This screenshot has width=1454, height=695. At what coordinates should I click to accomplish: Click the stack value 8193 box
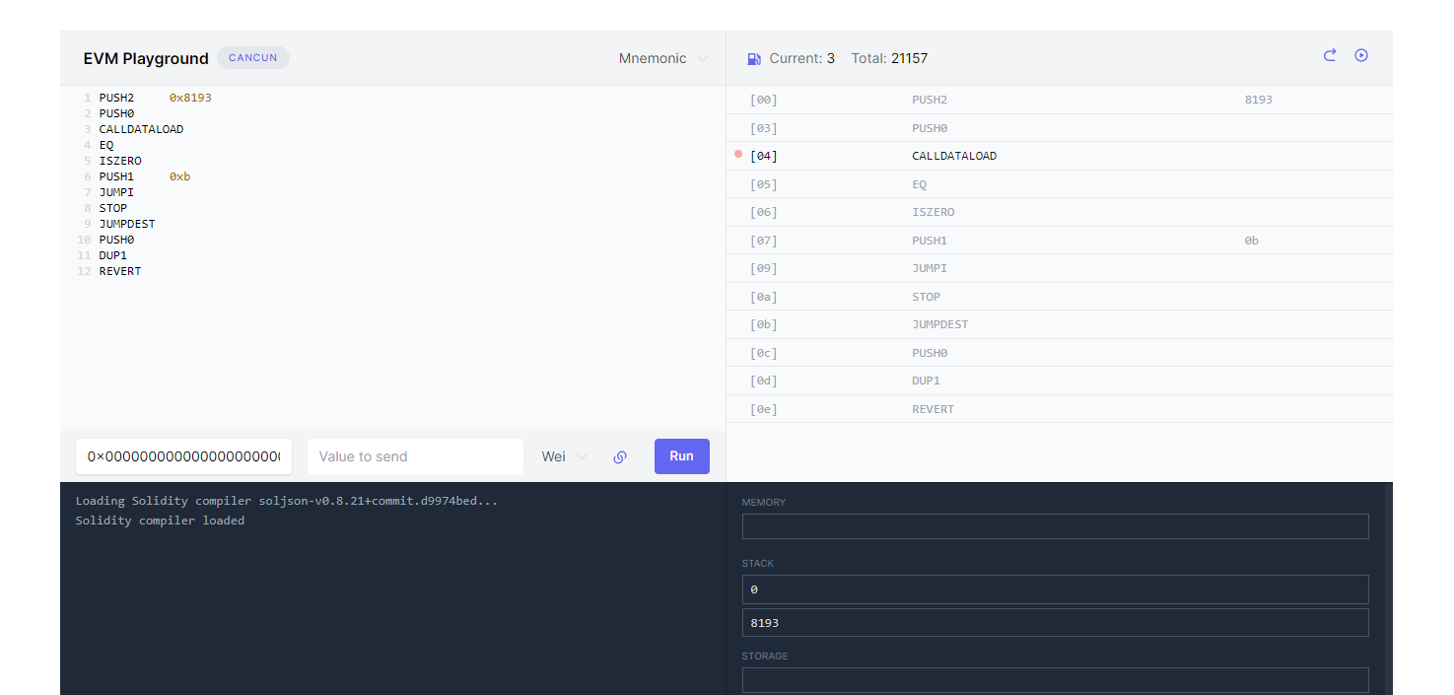tap(1055, 623)
